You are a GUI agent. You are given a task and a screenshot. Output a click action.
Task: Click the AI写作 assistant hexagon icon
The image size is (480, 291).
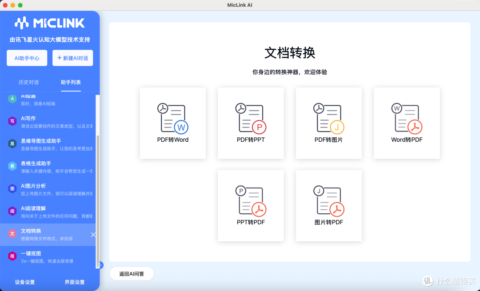pos(12,121)
